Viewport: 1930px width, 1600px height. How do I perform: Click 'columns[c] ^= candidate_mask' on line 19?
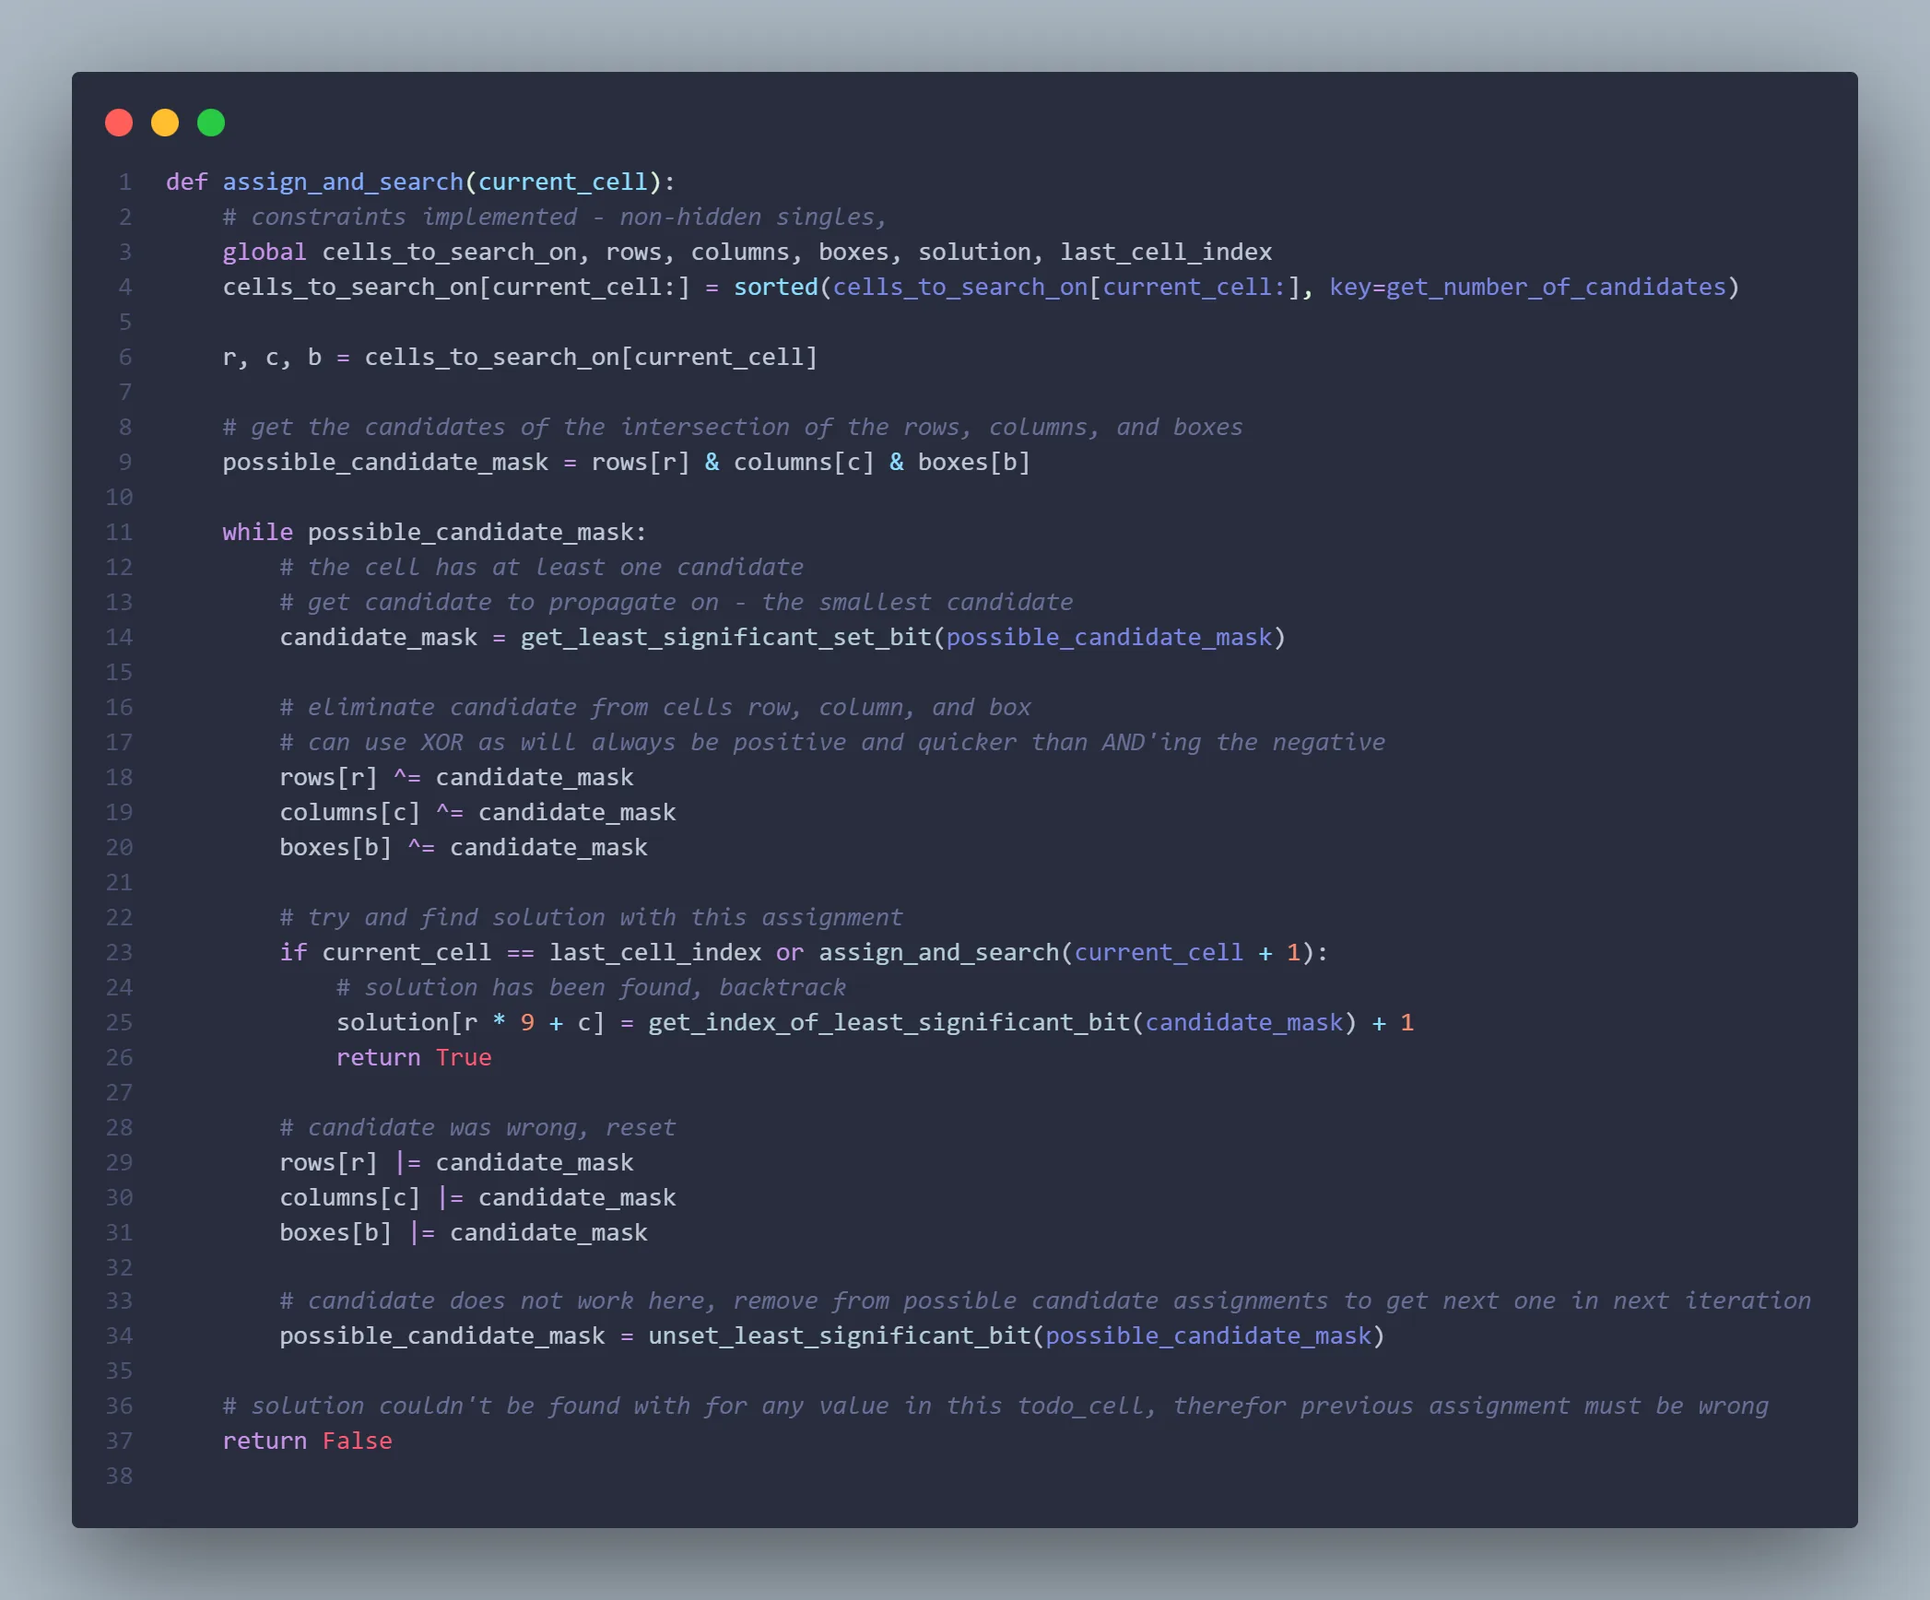[x=477, y=812]
